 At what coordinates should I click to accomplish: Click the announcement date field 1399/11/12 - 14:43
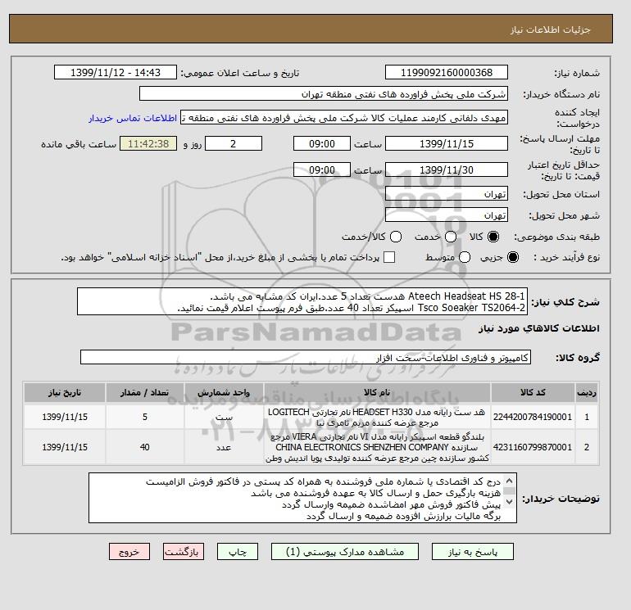click(x=115, y=72)
